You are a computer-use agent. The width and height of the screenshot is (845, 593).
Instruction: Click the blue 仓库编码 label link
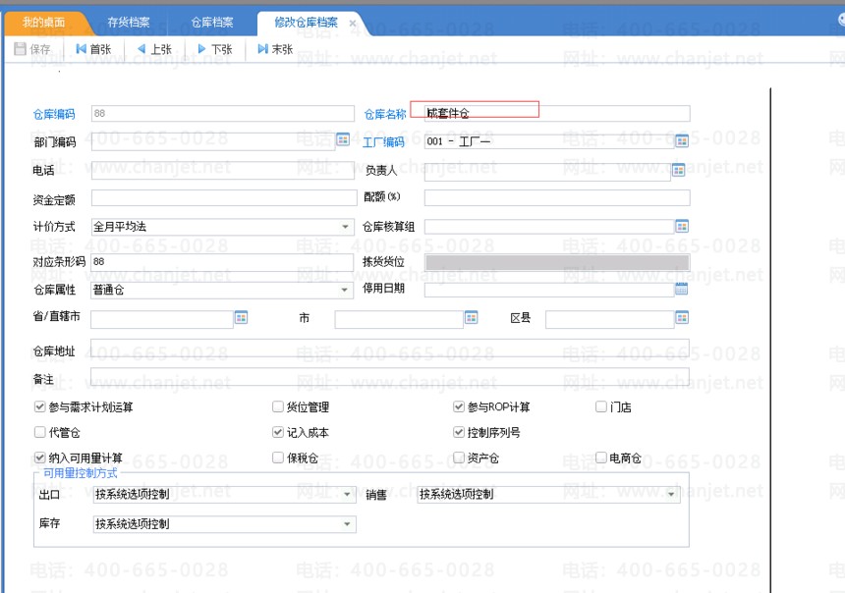(54, 114)
